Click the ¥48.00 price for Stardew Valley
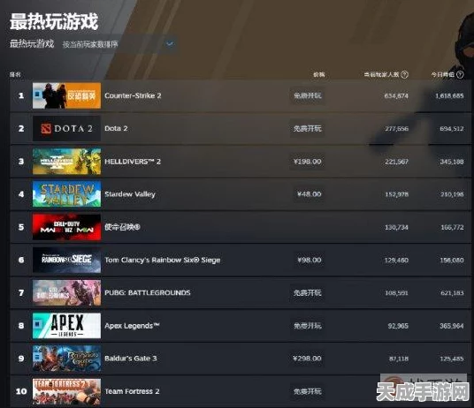The height and width of the screenshot is (408, 474). point(309,194)
